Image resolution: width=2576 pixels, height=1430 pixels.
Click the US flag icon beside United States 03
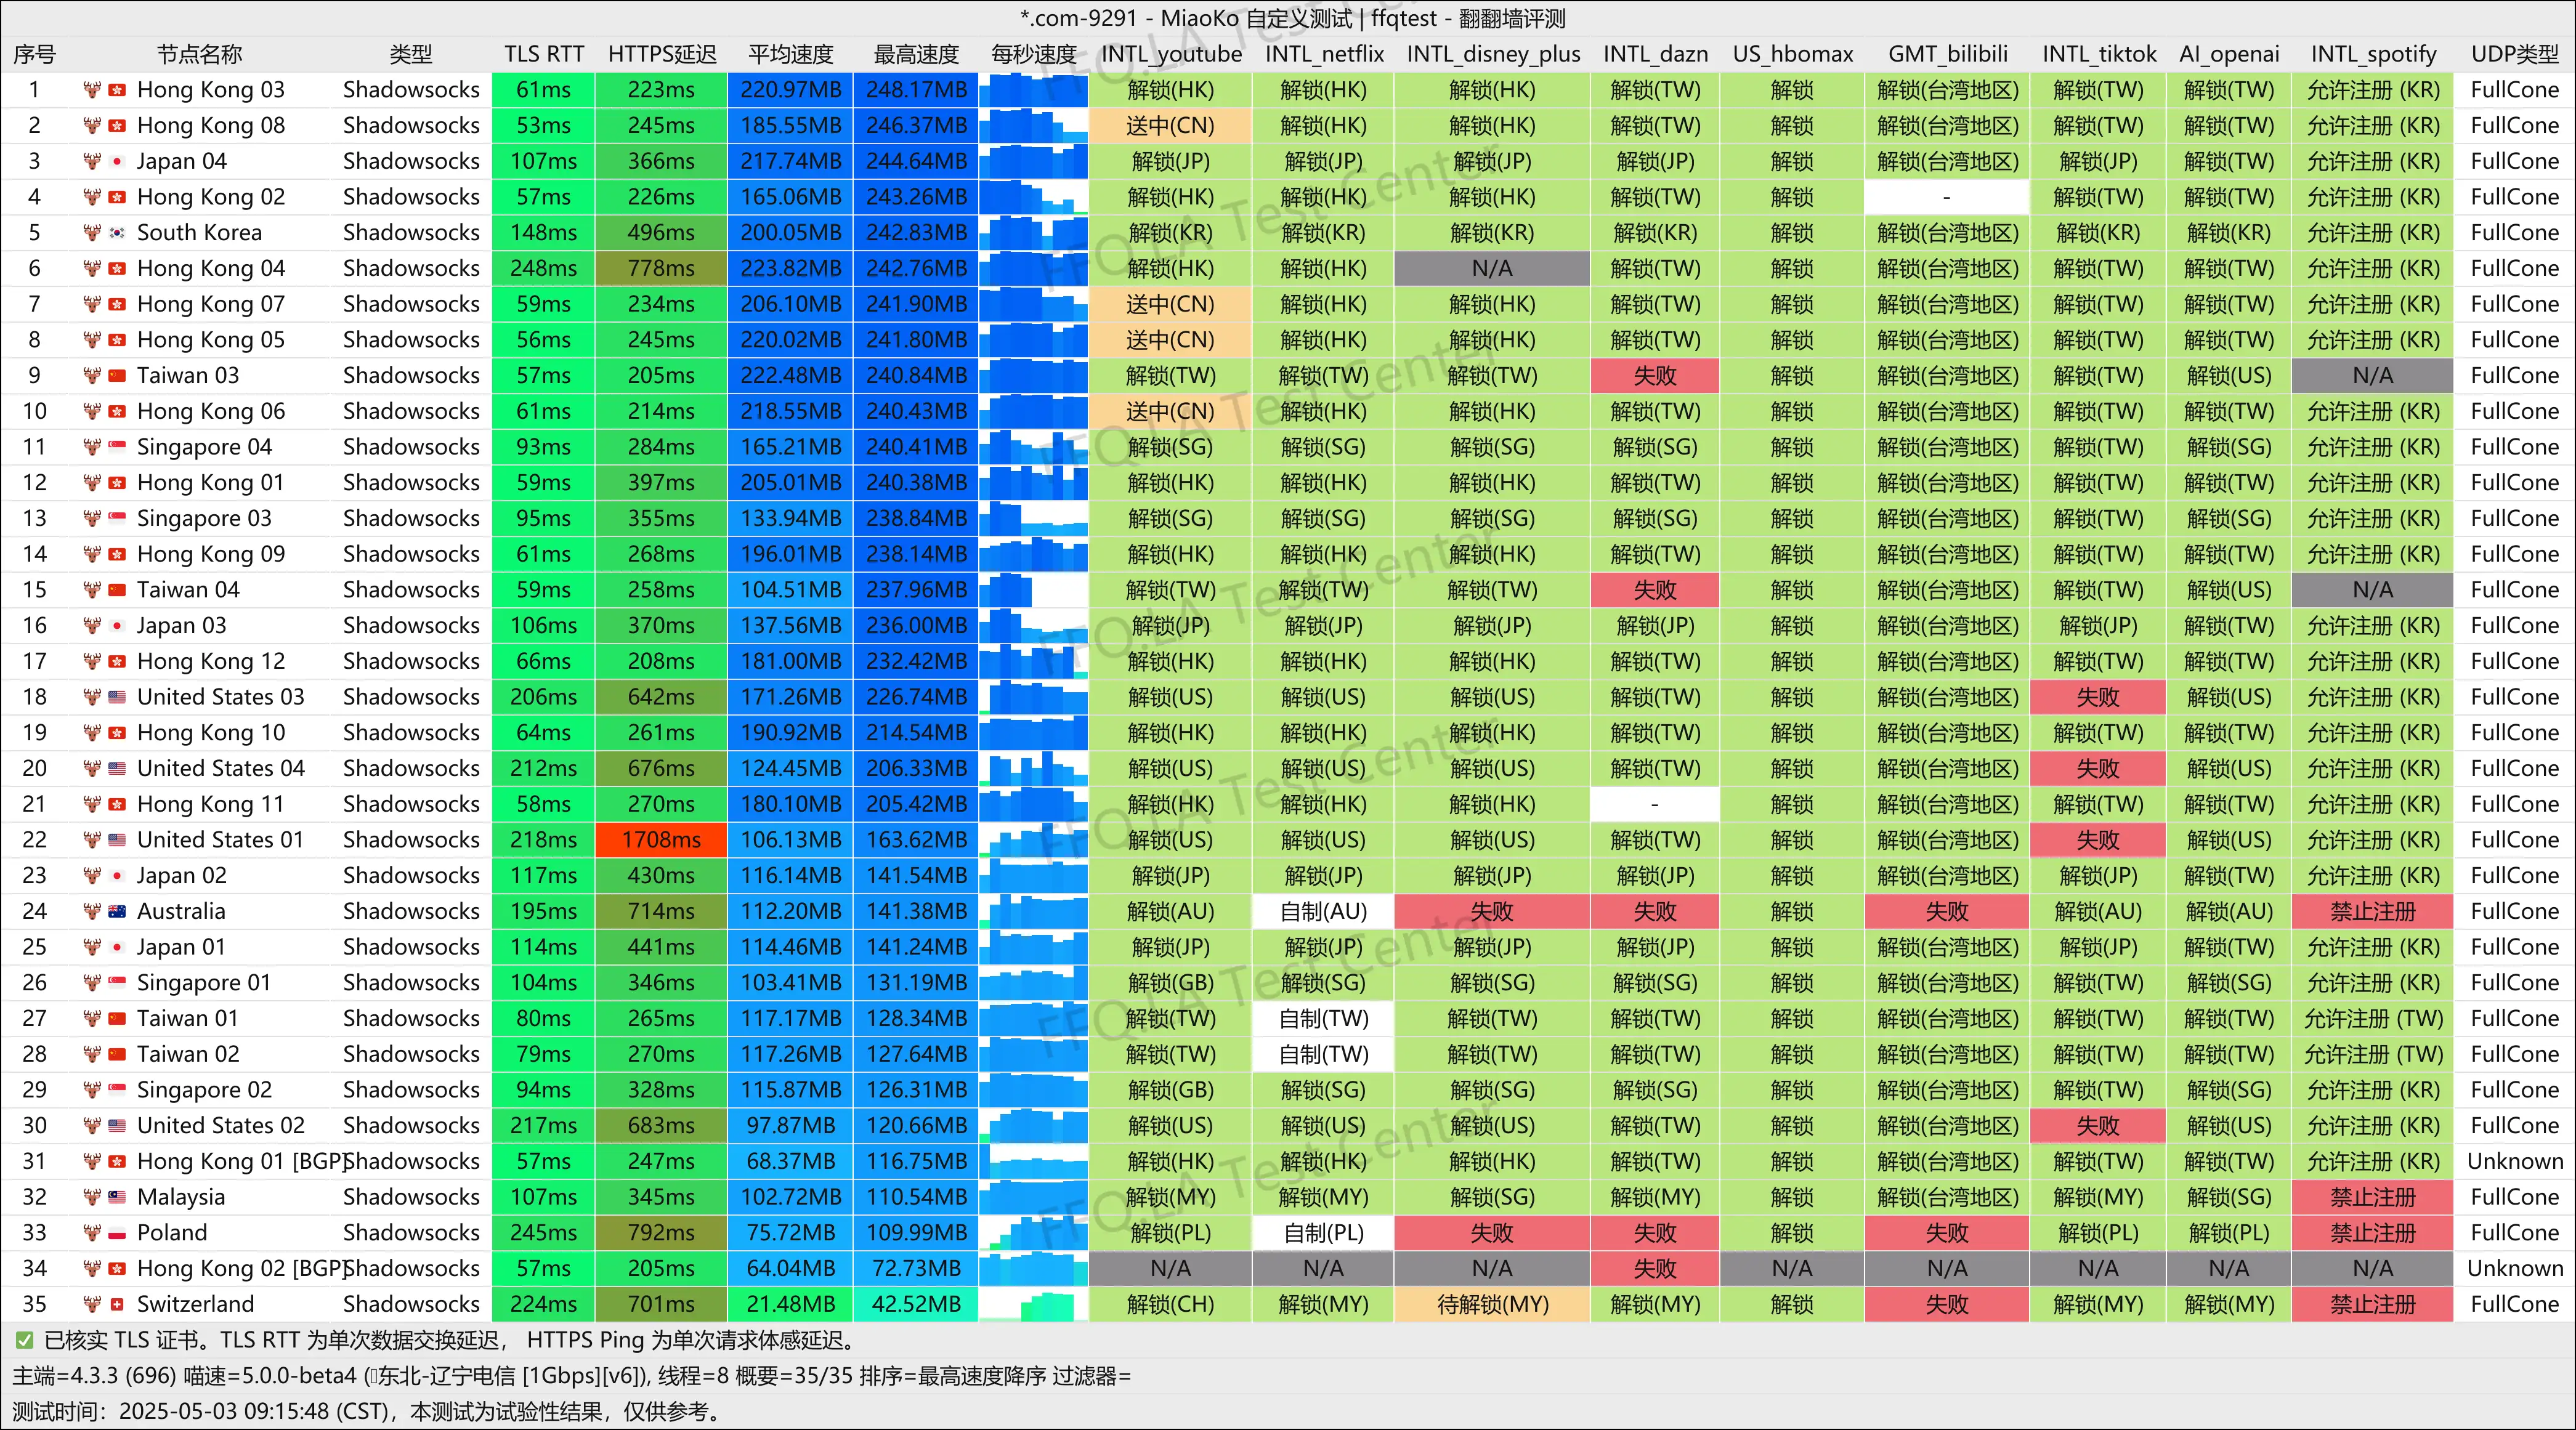pyautogui.click(x=117, y=697)
